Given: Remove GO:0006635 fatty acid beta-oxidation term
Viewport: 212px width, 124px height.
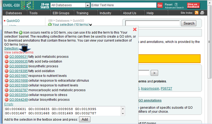Looking at the screenshot, I should click(6, 61).
